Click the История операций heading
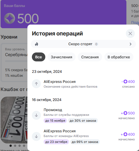Viewport: 139px width, 151px height. tap(57, 33)
